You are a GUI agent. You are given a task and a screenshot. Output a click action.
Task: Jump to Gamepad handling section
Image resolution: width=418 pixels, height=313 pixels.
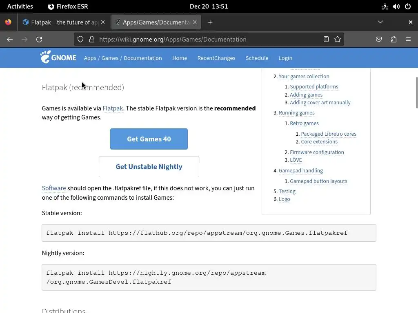pos(301,171)
